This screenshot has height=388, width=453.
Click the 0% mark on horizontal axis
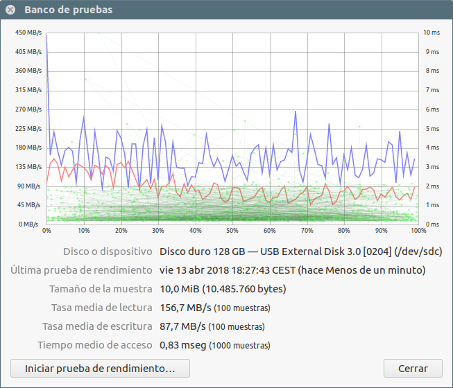[x=46, y=231]
